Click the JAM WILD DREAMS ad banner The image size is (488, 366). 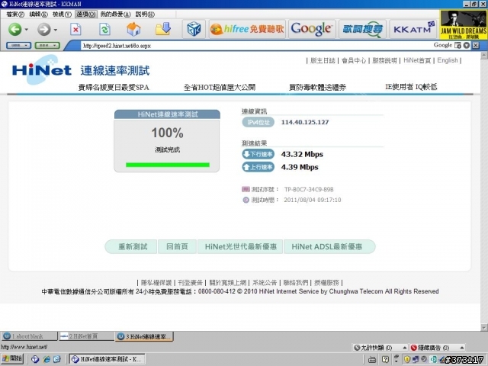click(x=463, y=25)
